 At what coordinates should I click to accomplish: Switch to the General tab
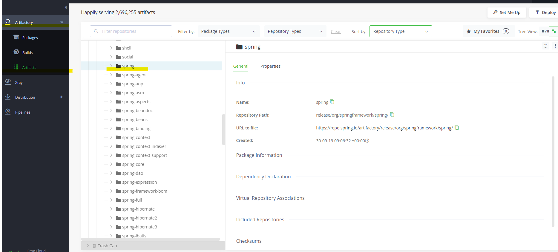(x=241, y=66)
